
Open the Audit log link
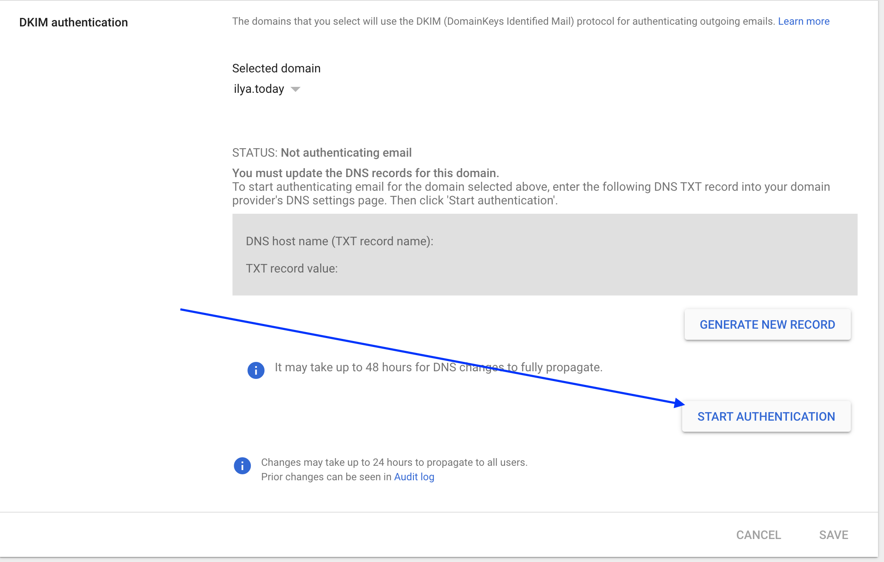pyautogui.click(x=413, y=476)
